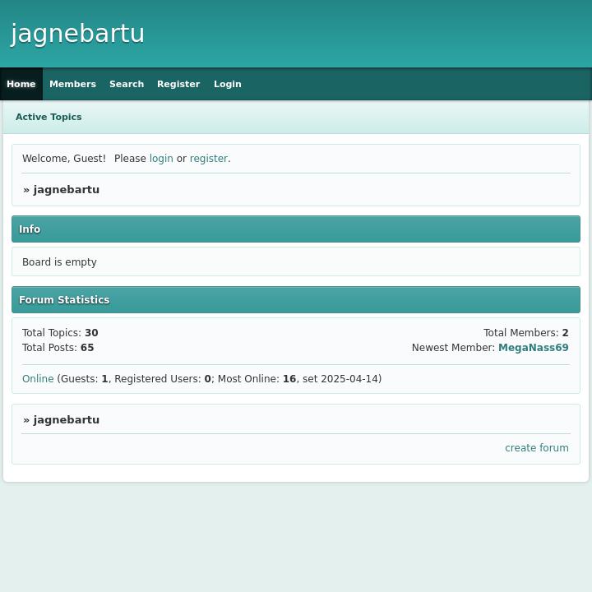Click the create forum link
The image size is (592, 592).
coord(536,448)
